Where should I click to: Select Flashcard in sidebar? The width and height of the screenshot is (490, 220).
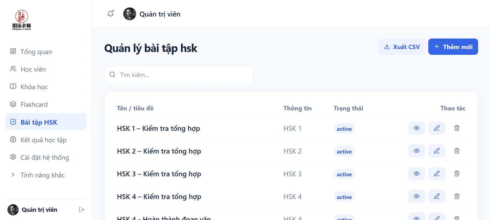[46, 104]
